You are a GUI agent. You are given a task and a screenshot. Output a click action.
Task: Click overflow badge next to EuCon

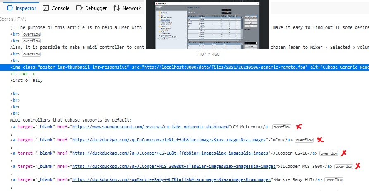(x=304, y=140)
